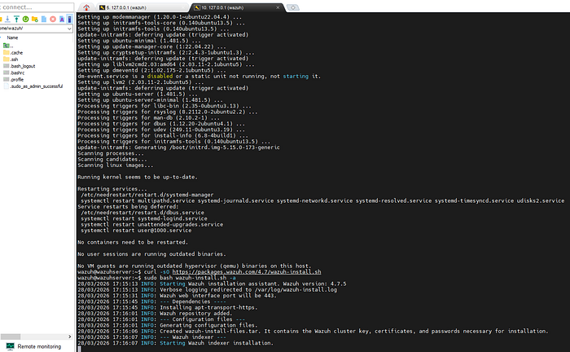Click the 'Starting Wazuh indexer installation.' log line
Image resolution: width=570 pixels, height=352 pixels.
(x=175, y=343)
